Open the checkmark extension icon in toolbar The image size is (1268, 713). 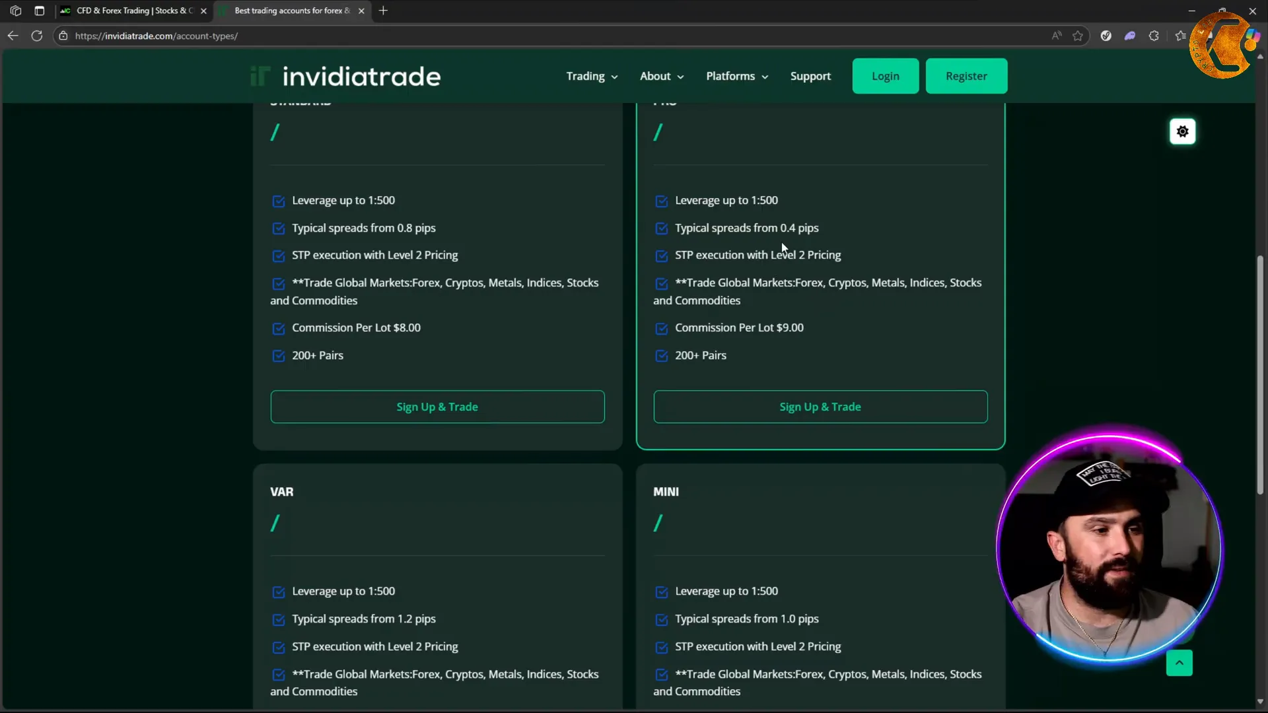click(1106, 36)
